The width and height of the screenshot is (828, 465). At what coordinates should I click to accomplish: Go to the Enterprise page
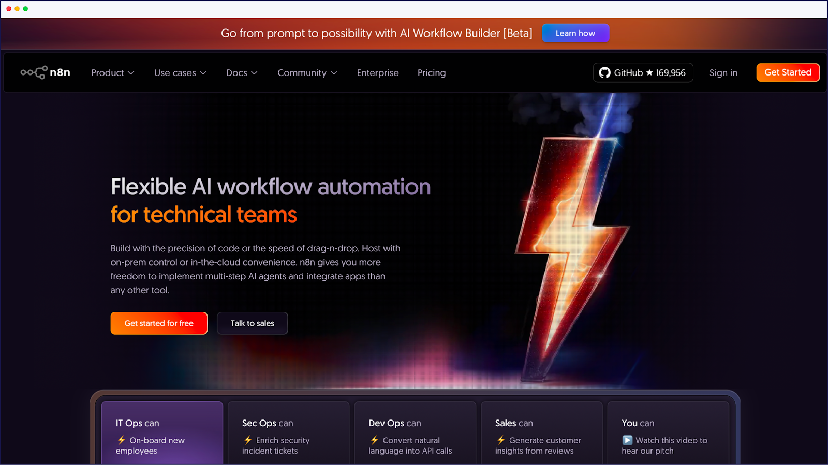pyautogui.click(x=378, y=73)
